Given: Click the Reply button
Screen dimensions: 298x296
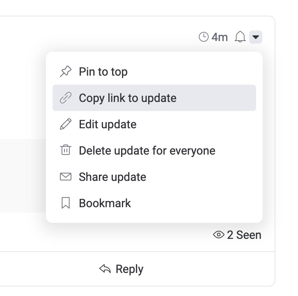Looking at the screenshot, I should click(x=121, y=269).
